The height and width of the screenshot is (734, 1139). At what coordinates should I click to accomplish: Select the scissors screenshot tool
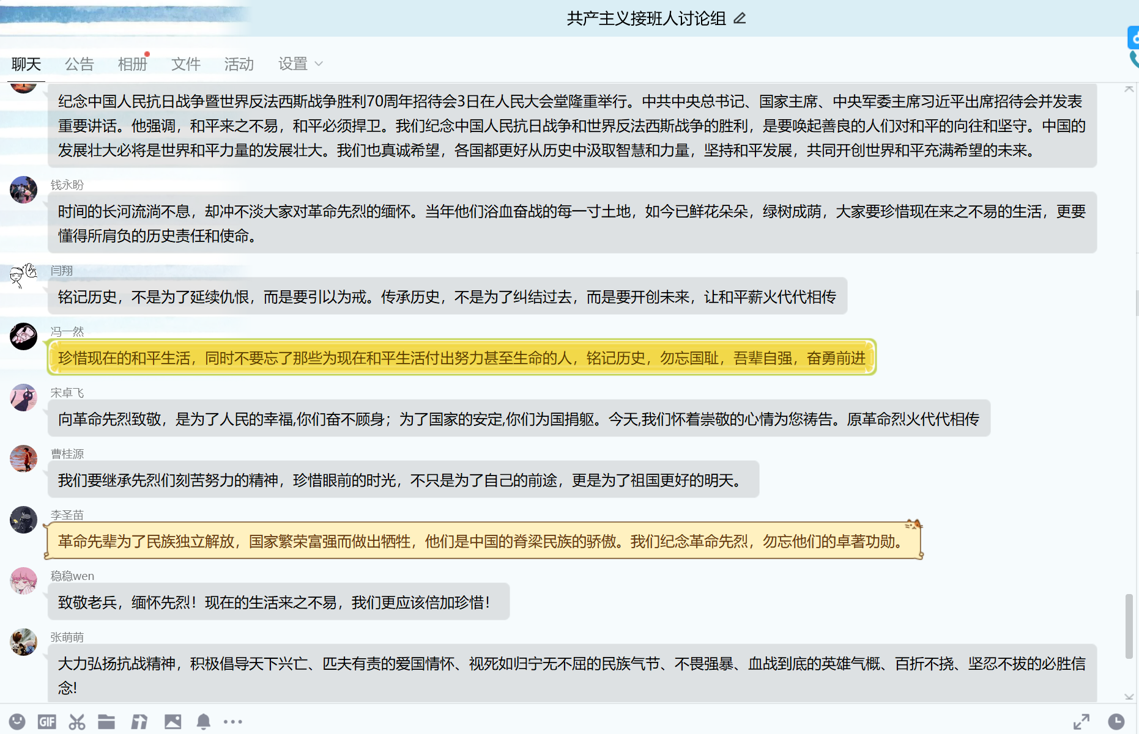click(77, 722)
